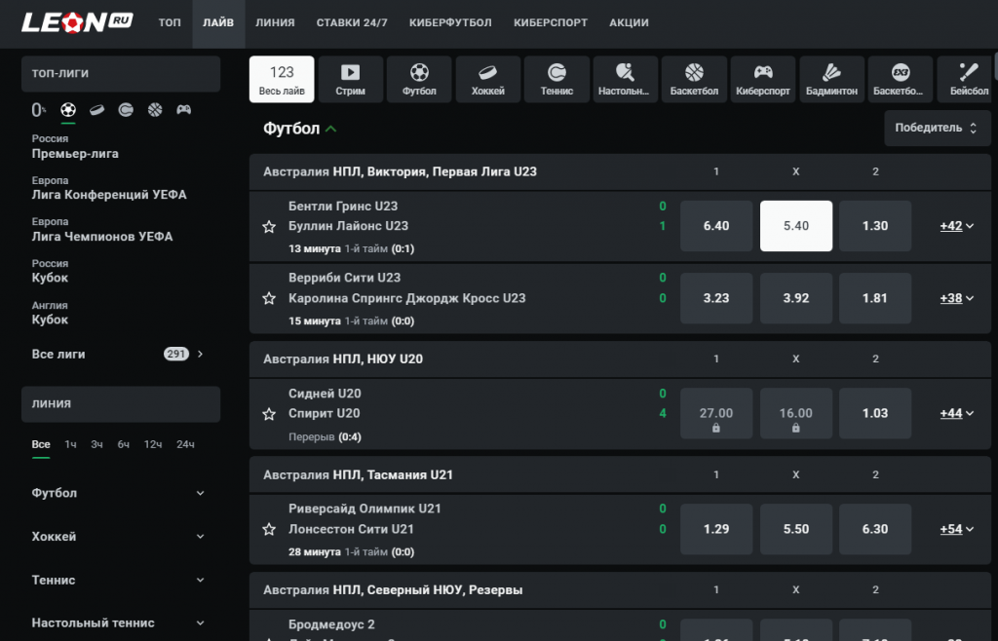The height and width of the screenshot is (641, 998).
Task: Select the highlighted 5.40 draw odds
Action: click(x=796, y=226)
